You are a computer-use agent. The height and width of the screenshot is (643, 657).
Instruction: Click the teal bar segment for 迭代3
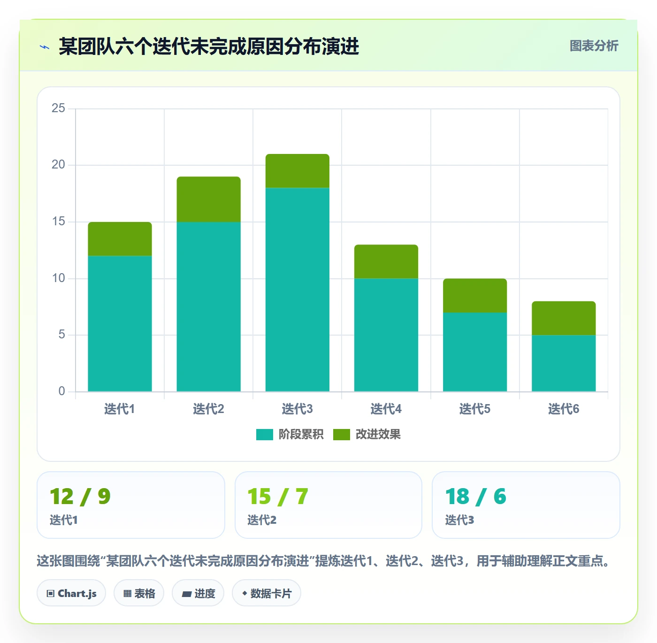point(298,290)
